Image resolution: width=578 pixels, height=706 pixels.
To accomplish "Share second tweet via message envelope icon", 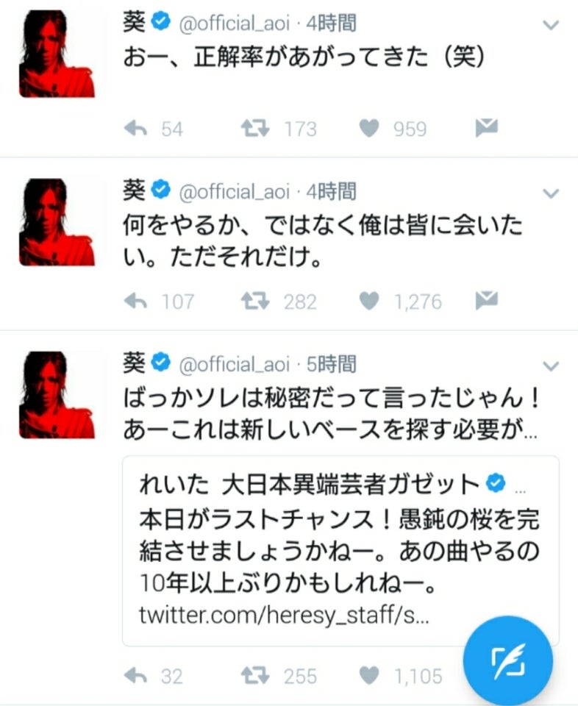I will click(487, 300).
